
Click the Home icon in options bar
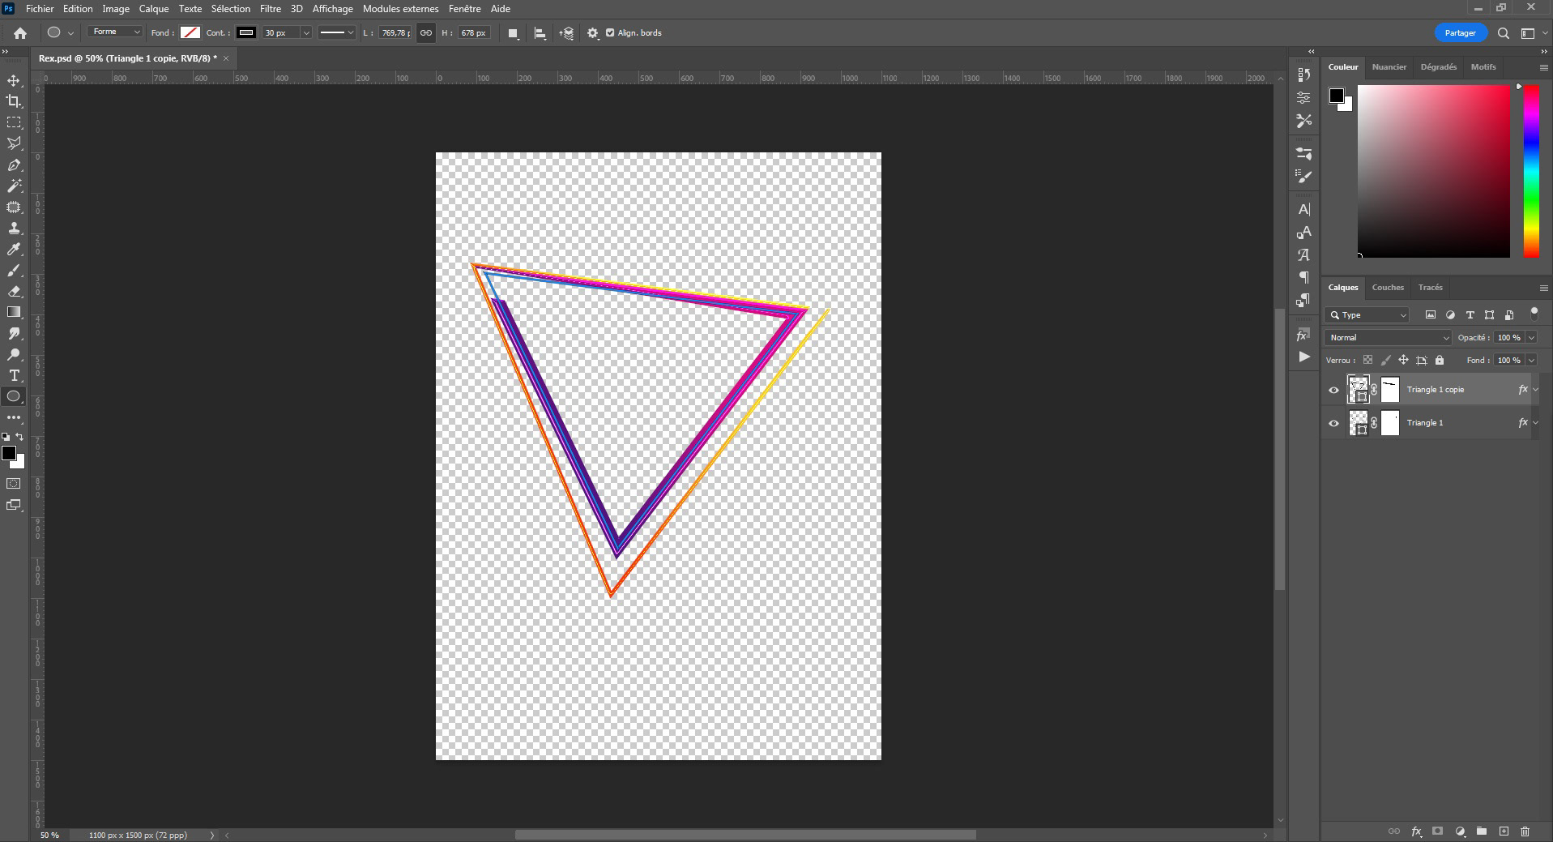20,33
